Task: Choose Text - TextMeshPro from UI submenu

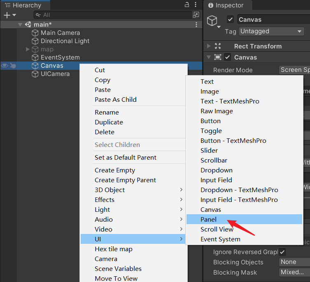Action: [x=244, y=101]
